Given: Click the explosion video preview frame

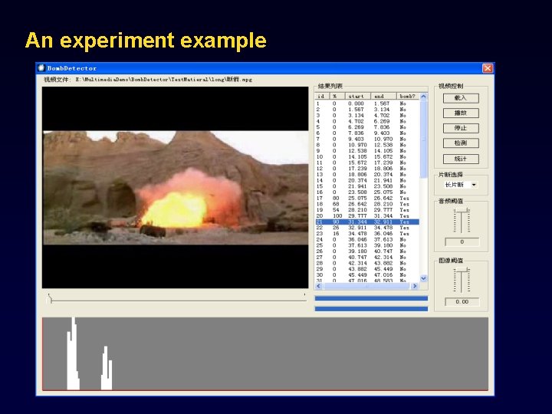Looking at the screenshot, I should point(176,188).
